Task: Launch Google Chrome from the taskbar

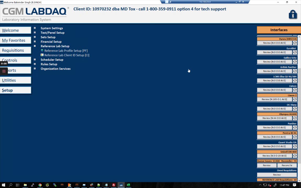Action: (x=40, y=185)
